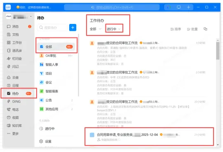
Task: Click the DingTalk logo in the title bar
Action: pyautogui.click(x=8, y=7)
